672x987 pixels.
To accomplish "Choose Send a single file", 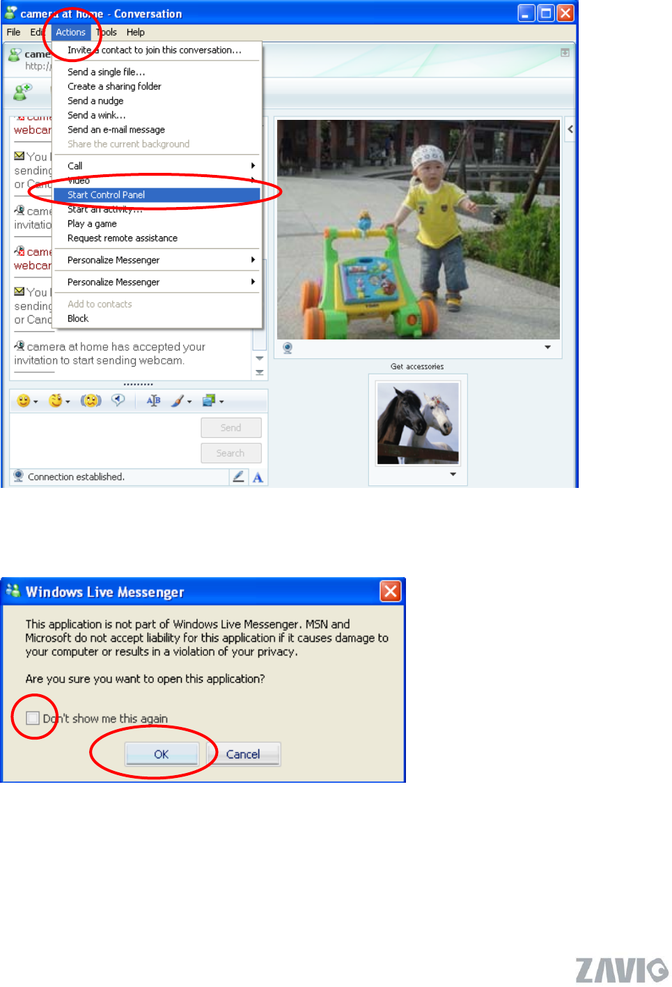I will coord(107,72).
